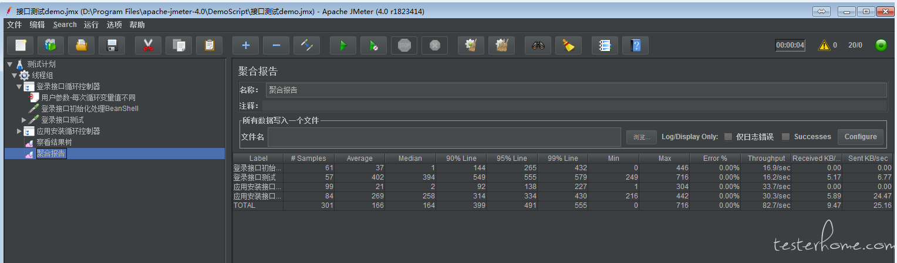Click the Function Helper list icon
Image resolution: width=897 pixels, height=263 pixels.
[605, 46]
